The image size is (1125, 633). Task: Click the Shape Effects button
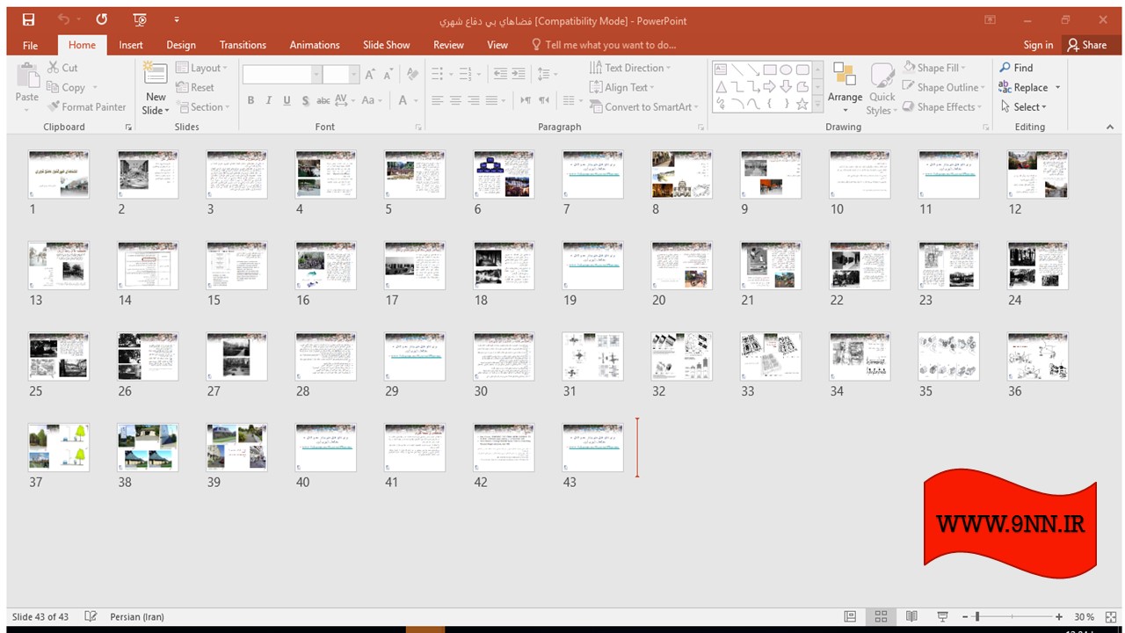point(941,107)
